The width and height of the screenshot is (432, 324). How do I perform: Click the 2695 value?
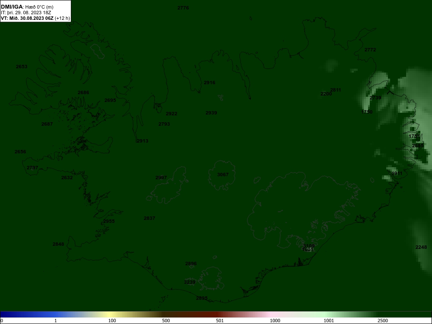(110, 100)
